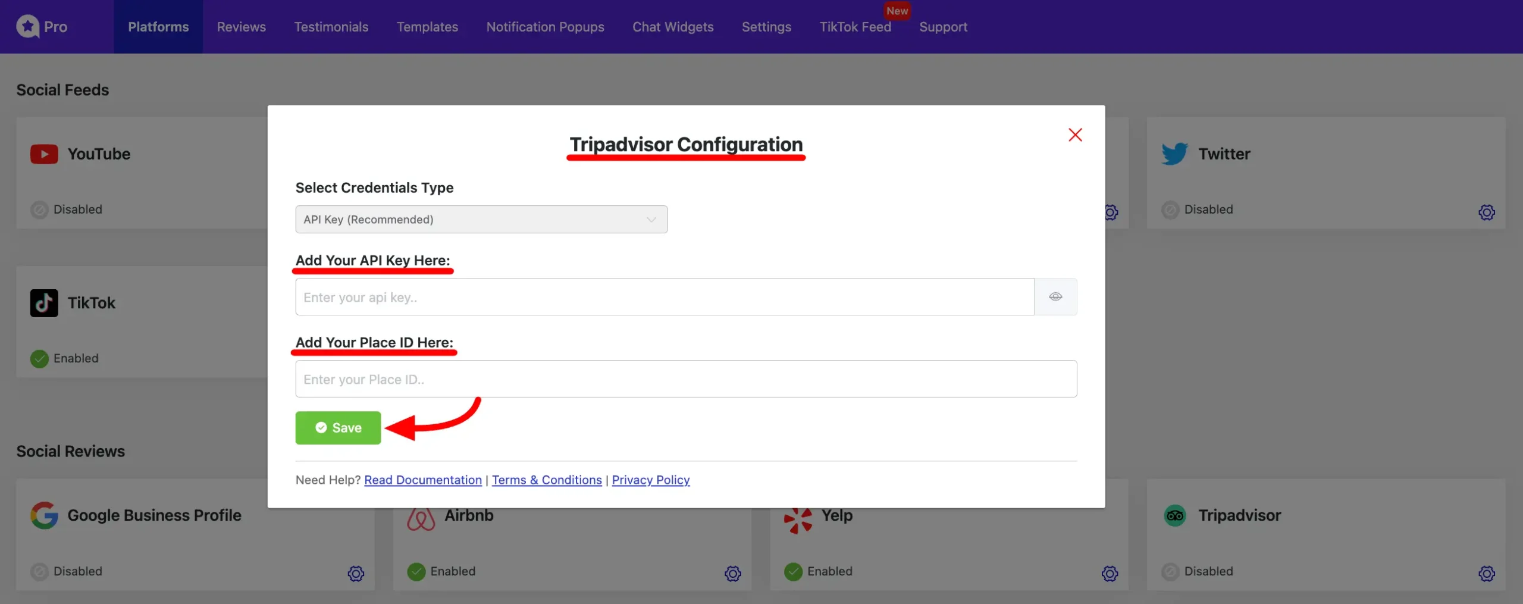Viewport: 1523px width, 604px height.
Task: Click Google Business Profile Disabled status icon
Action: point(39,572)
